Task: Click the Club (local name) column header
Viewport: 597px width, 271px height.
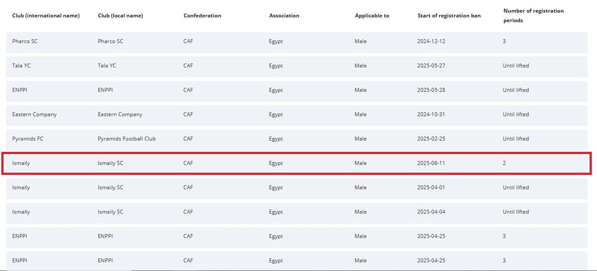Action: click(120, 15)
